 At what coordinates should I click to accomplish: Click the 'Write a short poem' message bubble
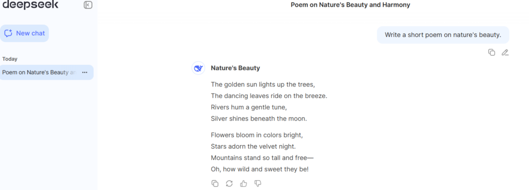point(443,35)
